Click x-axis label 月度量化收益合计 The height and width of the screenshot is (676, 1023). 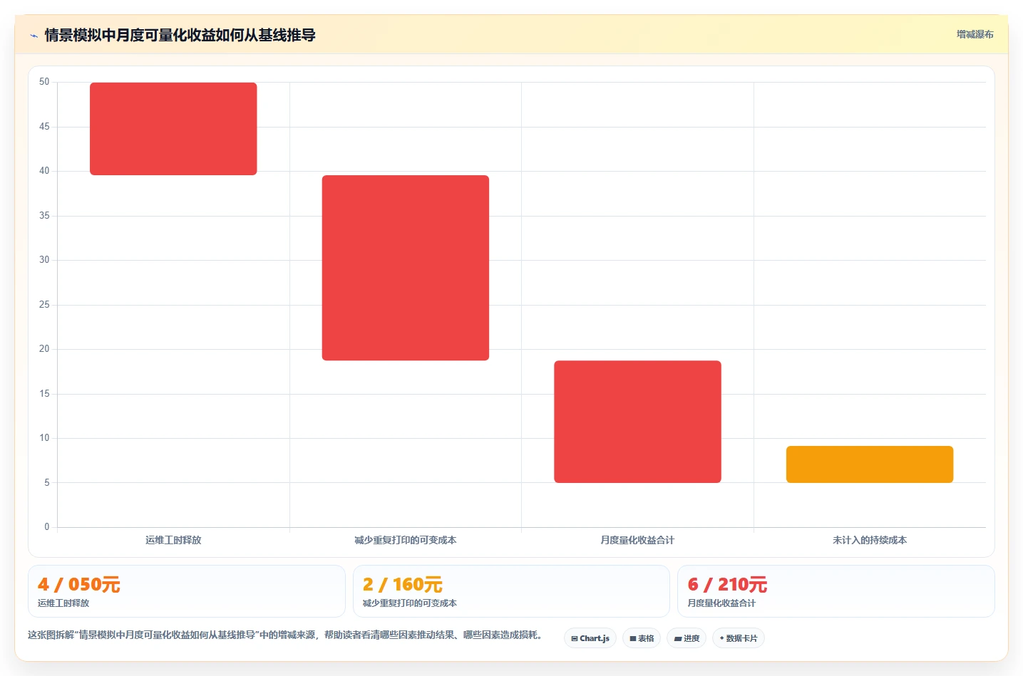(637, 540)
